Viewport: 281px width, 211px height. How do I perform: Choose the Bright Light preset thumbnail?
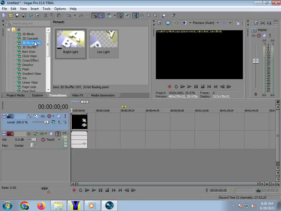pos(71,44)
